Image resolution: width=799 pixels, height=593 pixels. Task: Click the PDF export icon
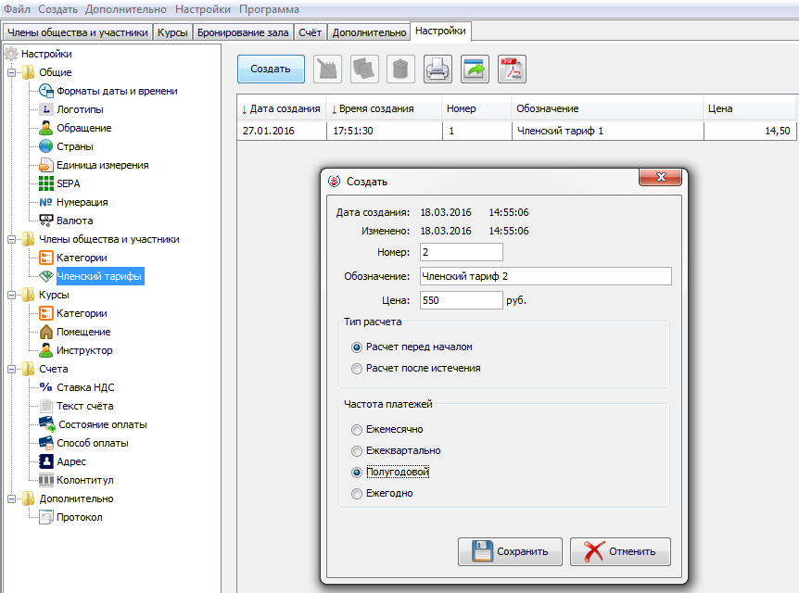point(512,69)
